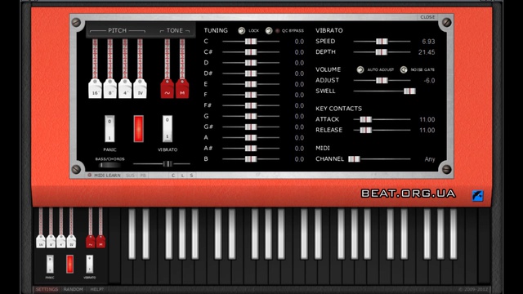Click the A note tuning slider
This screenshot has height=294, width=523.
(x=251, y=137)
